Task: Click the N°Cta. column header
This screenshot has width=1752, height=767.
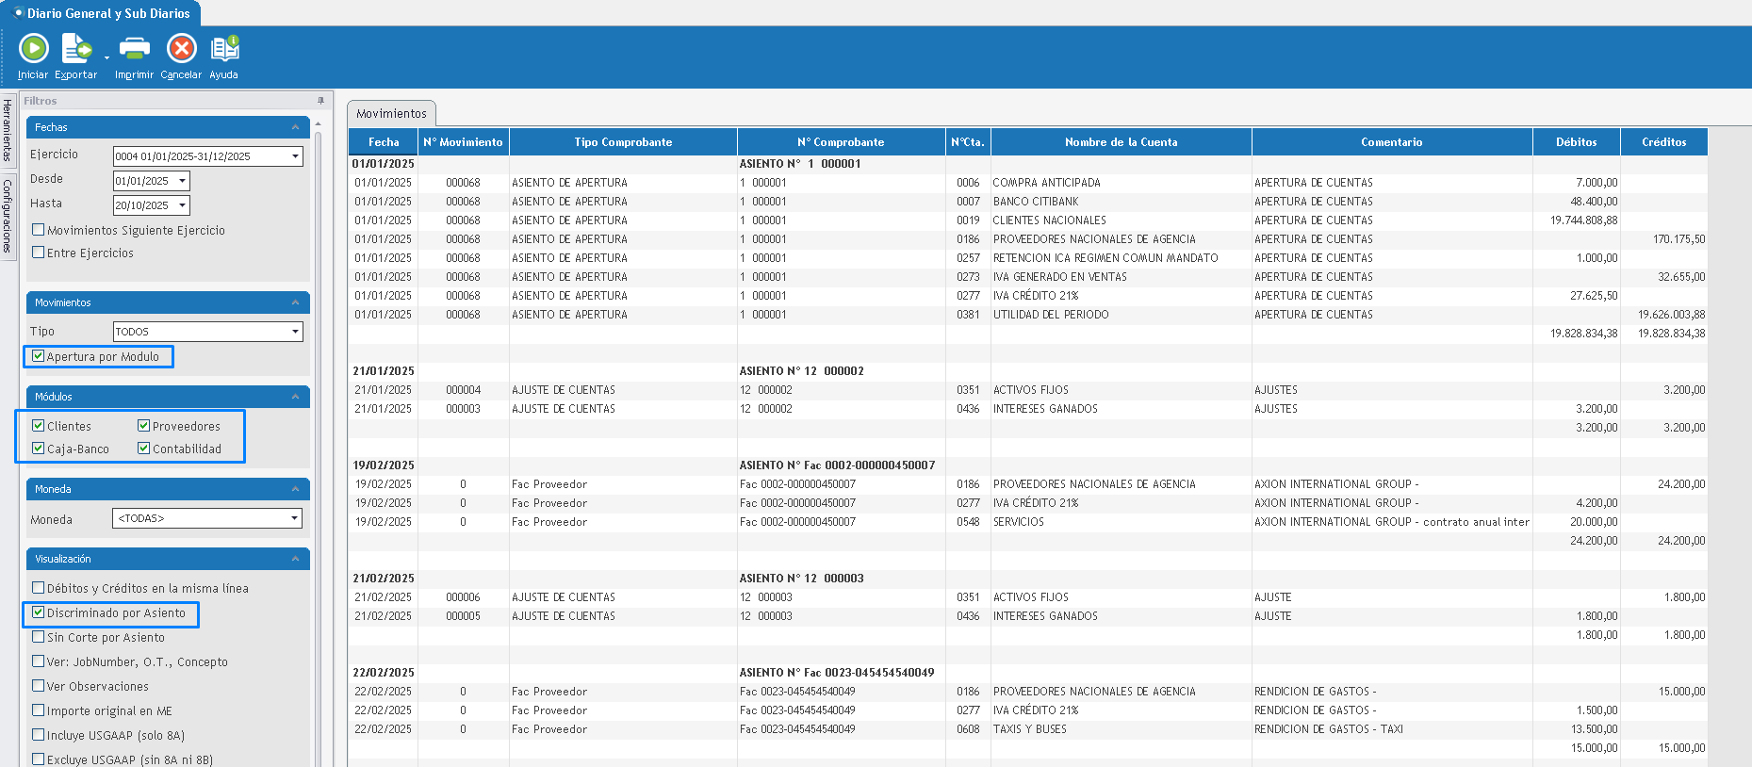Action: 968,142
